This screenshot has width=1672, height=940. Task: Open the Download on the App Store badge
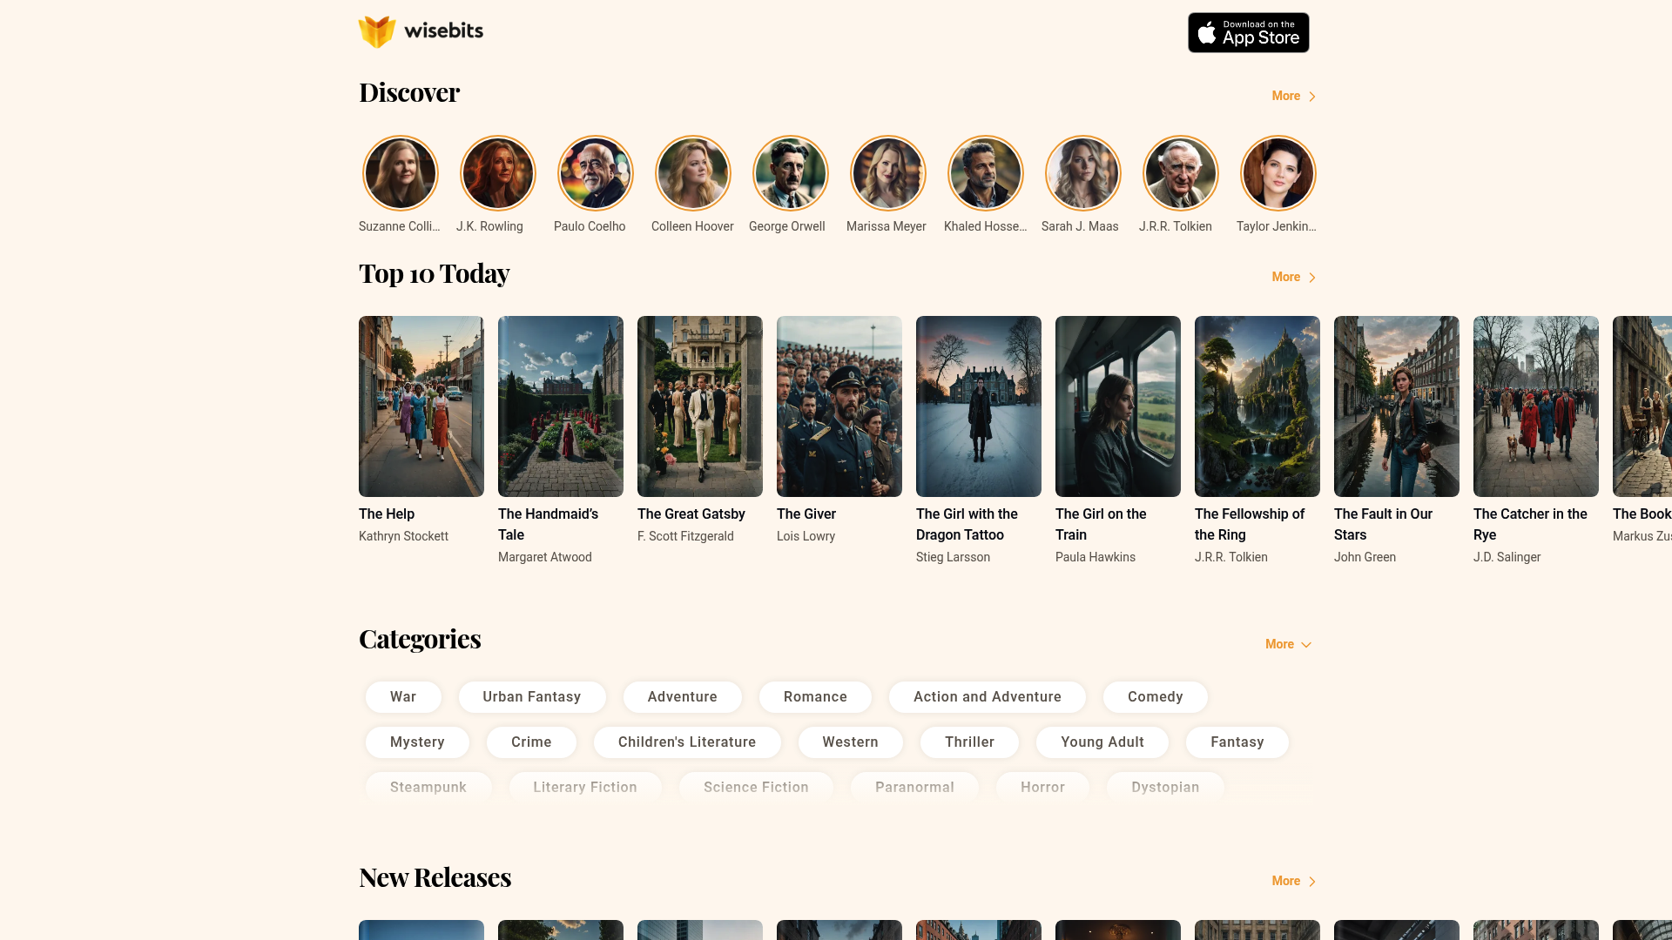1248,32
